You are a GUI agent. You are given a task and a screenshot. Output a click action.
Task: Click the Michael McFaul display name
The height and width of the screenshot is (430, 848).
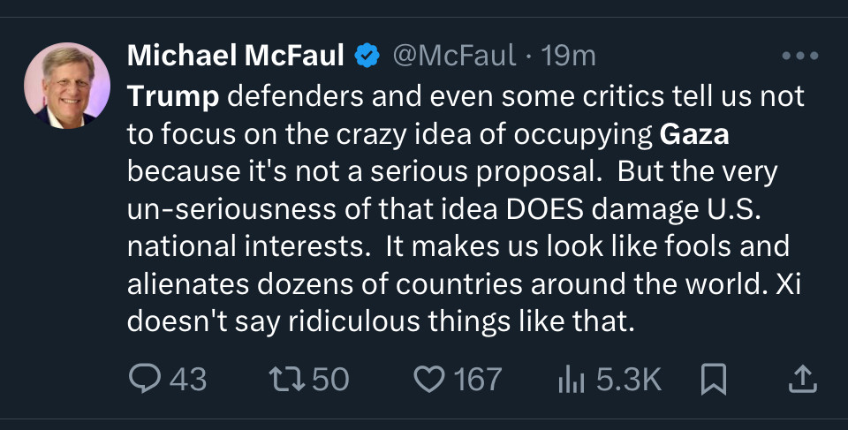coord(235,55)
